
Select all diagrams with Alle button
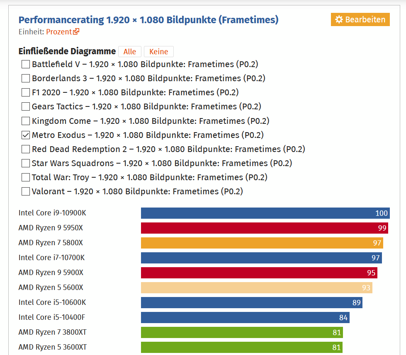click(x=130, y=51)
